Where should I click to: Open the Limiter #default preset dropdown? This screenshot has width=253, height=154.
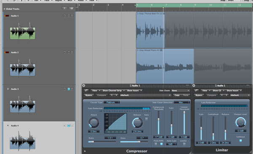240,95
